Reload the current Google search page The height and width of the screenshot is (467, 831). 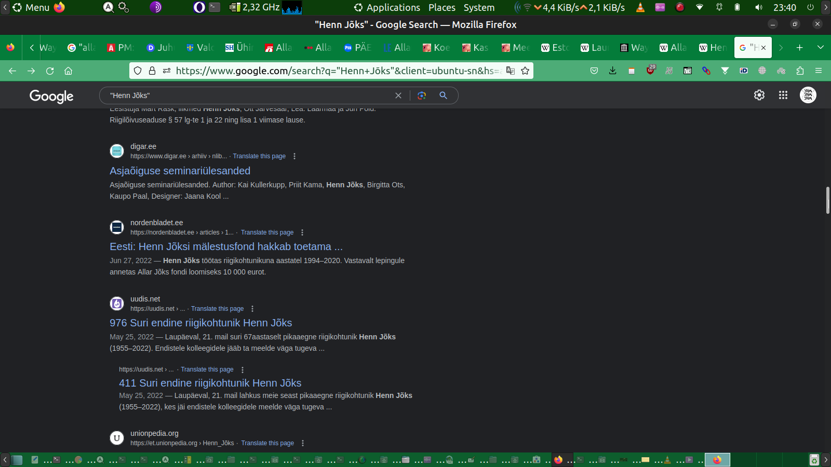[x=50, y=71]
